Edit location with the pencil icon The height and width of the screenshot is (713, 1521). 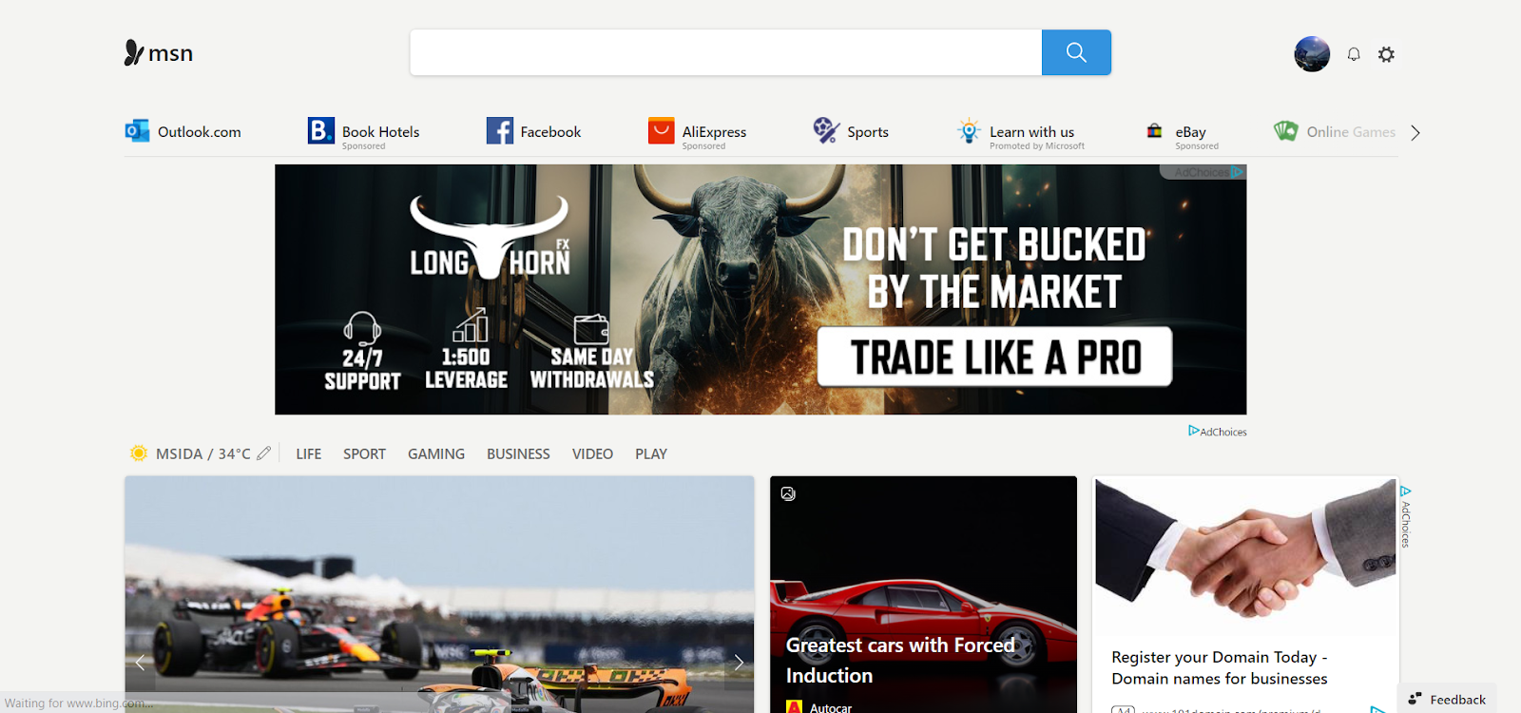(263, 453)
